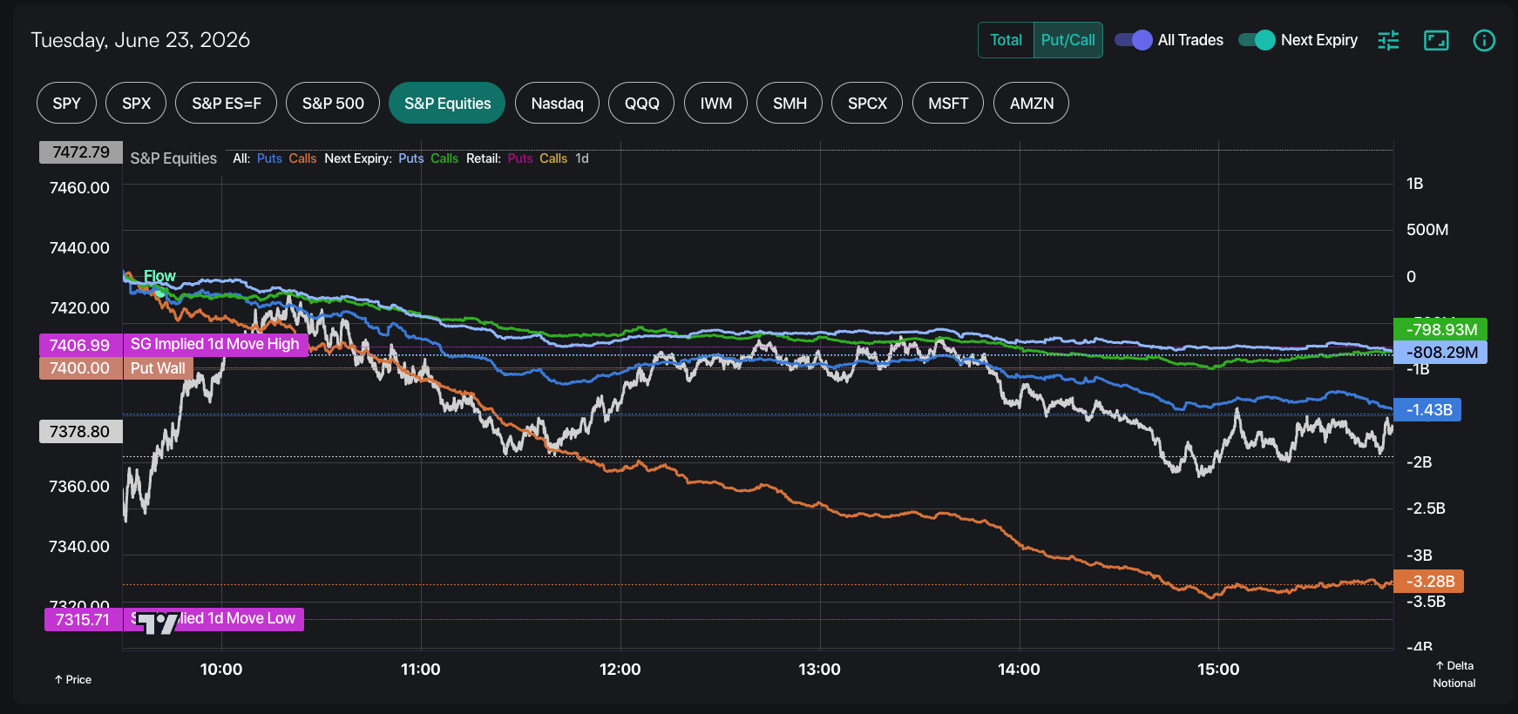Viewport: 1518px width, 714px height.
Task: Select the SPCX ticker chip
Action: click(x=867, y=103)
